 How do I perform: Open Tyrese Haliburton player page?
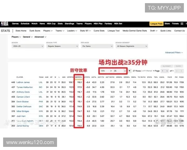point(25,87)
